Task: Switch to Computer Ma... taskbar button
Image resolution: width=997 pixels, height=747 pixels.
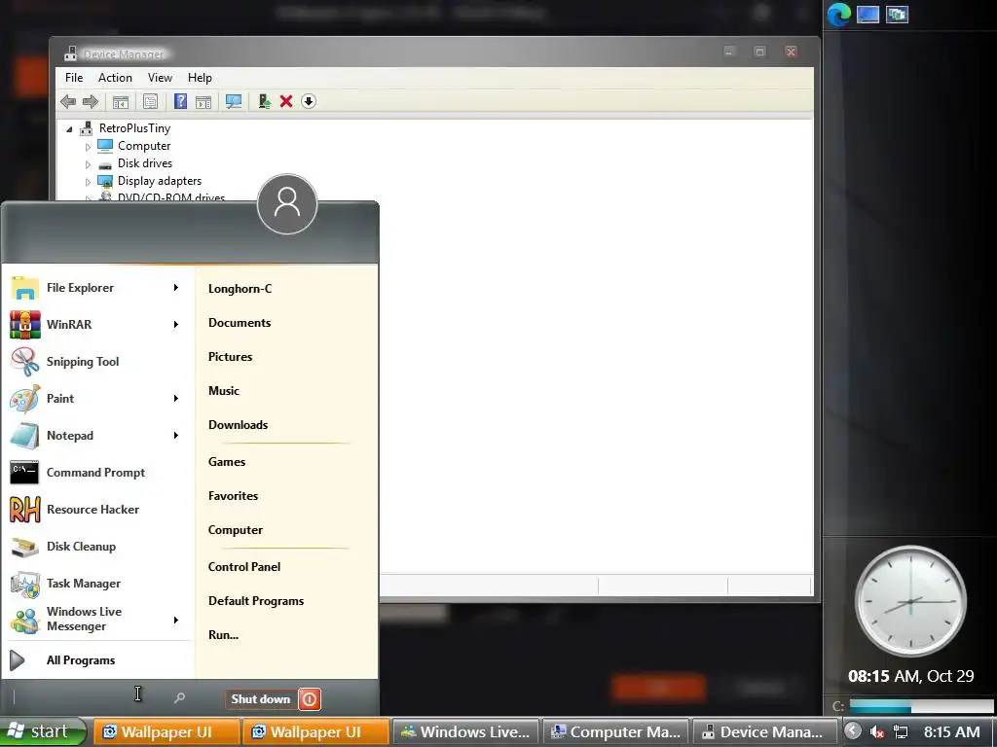Action: (616, 732)
